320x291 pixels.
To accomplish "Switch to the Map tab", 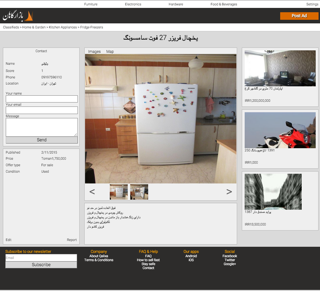I will [x=110, y=51].
